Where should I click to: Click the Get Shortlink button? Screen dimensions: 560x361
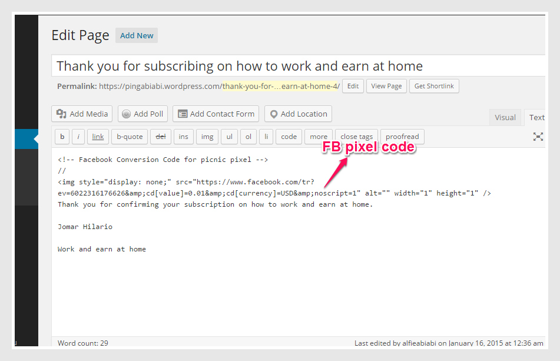pyautogui.click(x=434, y=86)
